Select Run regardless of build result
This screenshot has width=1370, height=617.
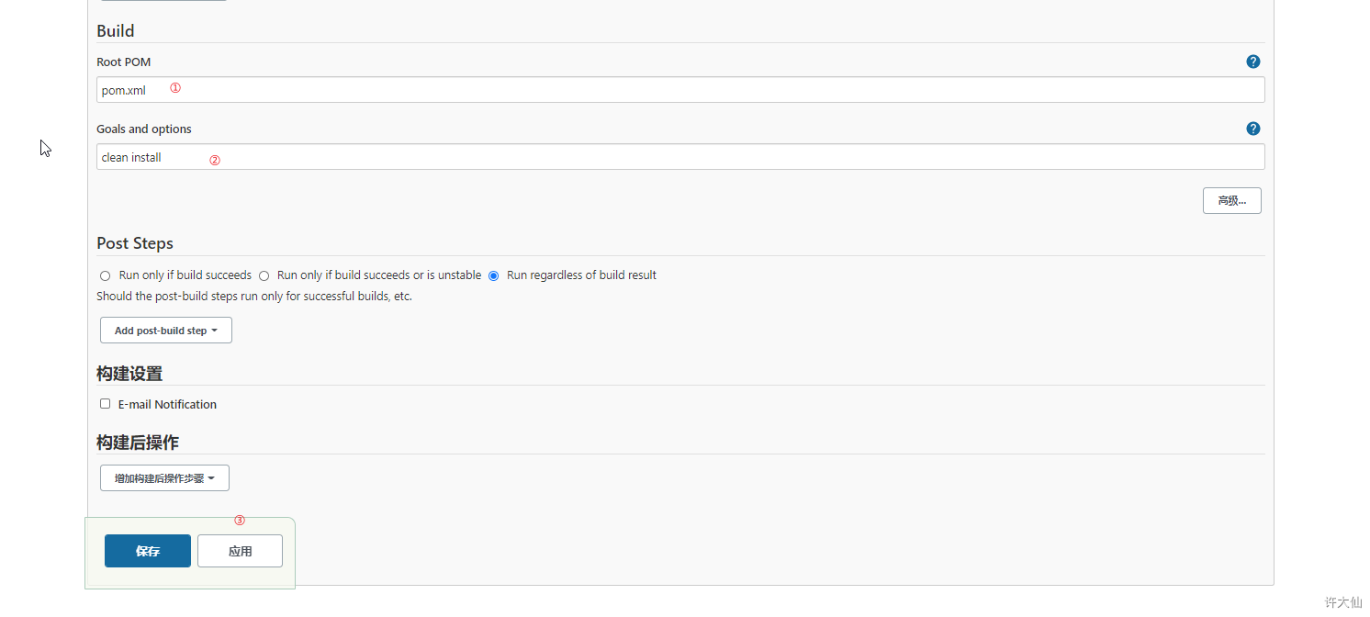[x=494, y=275]
